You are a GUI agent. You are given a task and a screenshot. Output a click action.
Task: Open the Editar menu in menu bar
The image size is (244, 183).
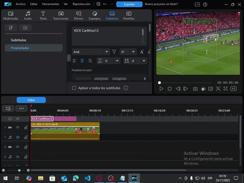pyautogui.click(x=34, y=4)
